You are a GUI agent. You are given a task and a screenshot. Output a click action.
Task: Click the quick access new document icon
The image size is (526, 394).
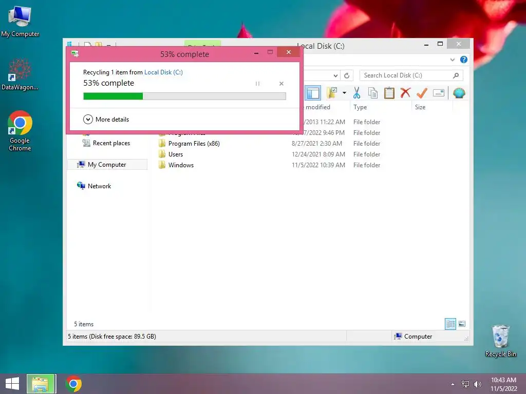[x=87, y=44]
